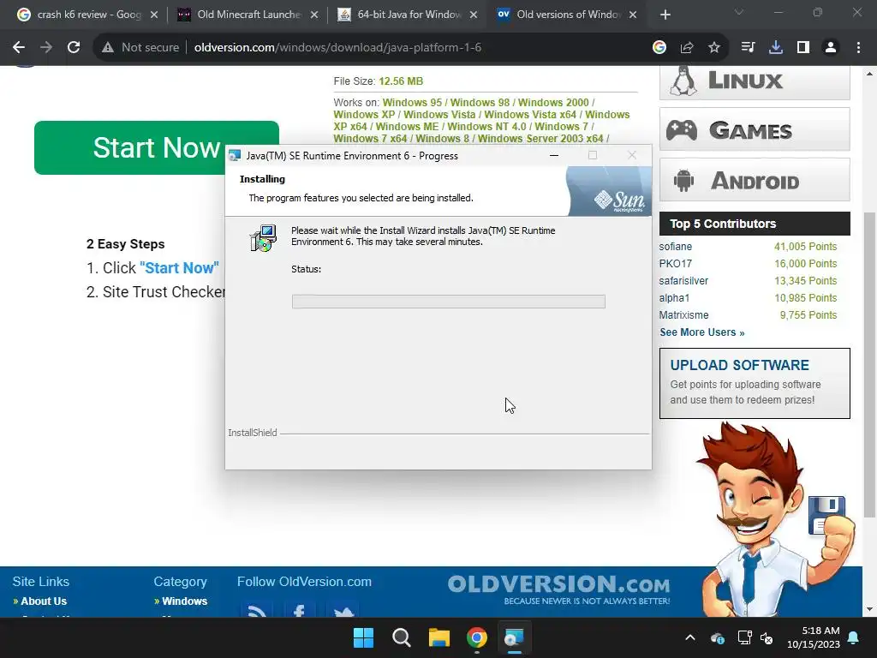877x658 pixels.
Task: Click the scrollbar down arrow
Action: click(869, 610)
